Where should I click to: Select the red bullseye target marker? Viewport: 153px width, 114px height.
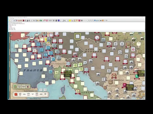coord(133,49)
